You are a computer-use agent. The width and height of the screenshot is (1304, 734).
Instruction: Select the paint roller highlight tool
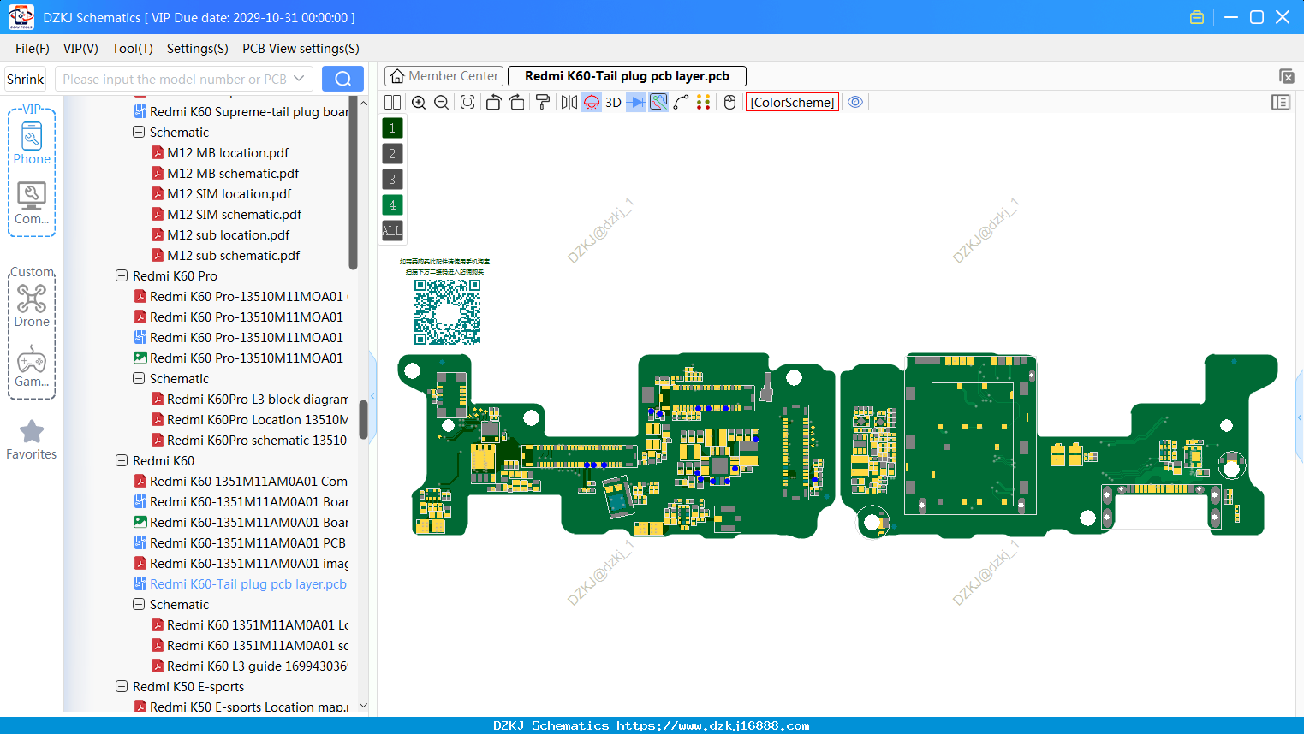[543, 103]
